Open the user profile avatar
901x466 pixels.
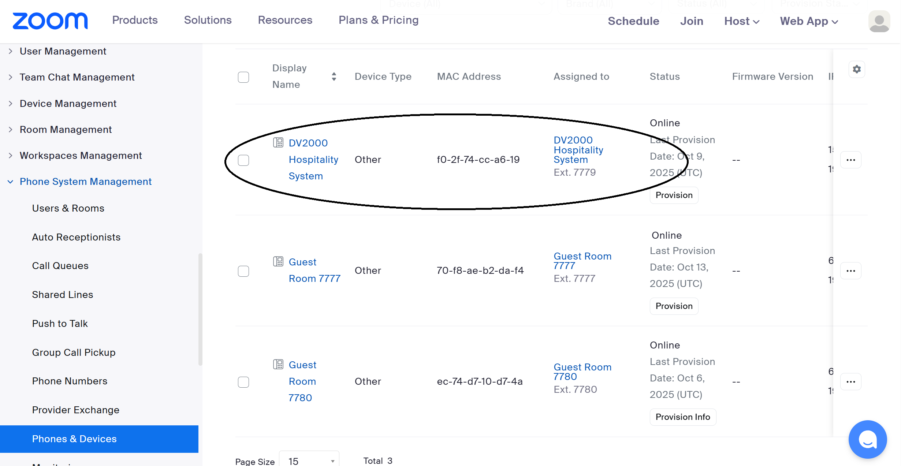[879, 21]
